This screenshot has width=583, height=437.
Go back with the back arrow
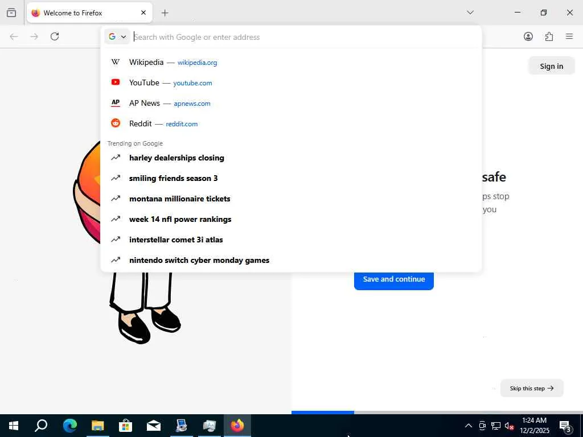(x=14, y=36)
